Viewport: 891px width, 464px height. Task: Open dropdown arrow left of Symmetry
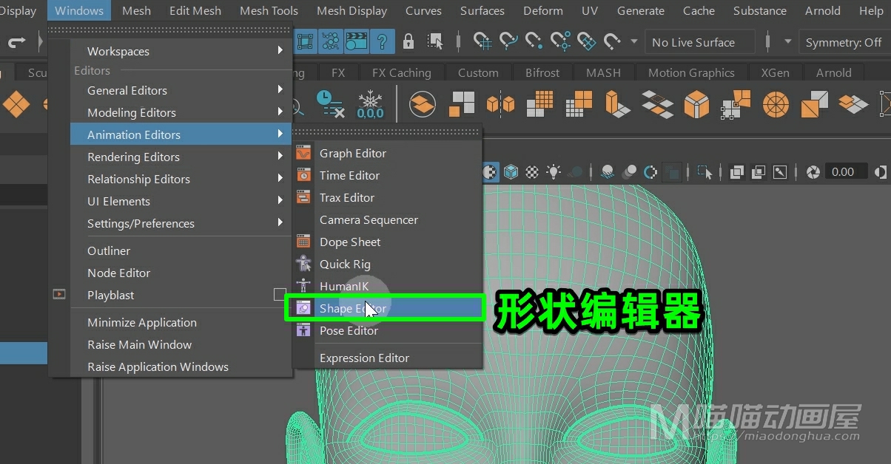click(x=787, y=42)
